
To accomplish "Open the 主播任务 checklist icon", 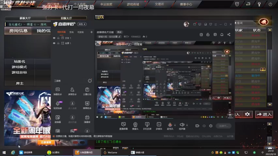I will [87, 91].
